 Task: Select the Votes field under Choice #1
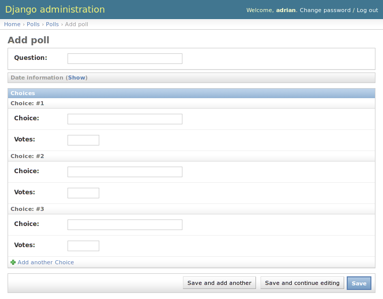click(83, 140)
